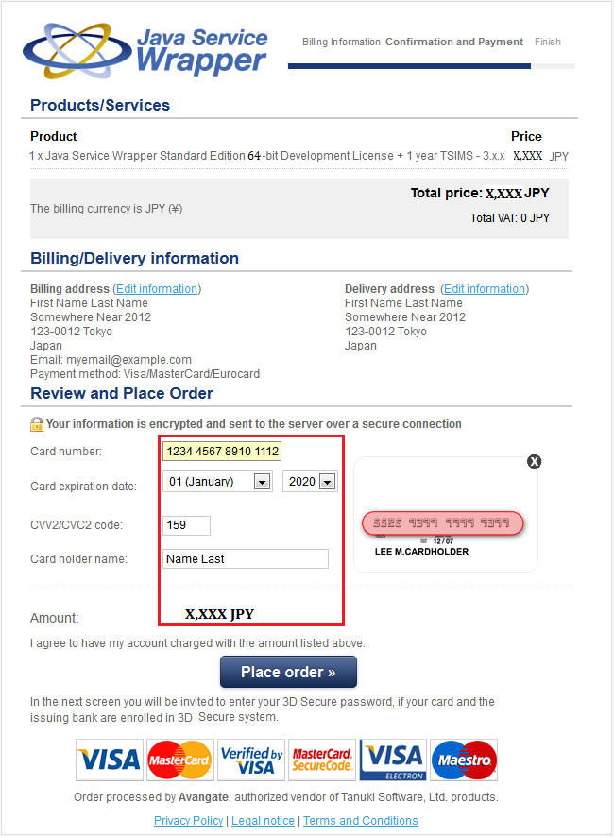Click the Maestro logo
Viewport: 614px width, 837px height.
coord(464,760)
